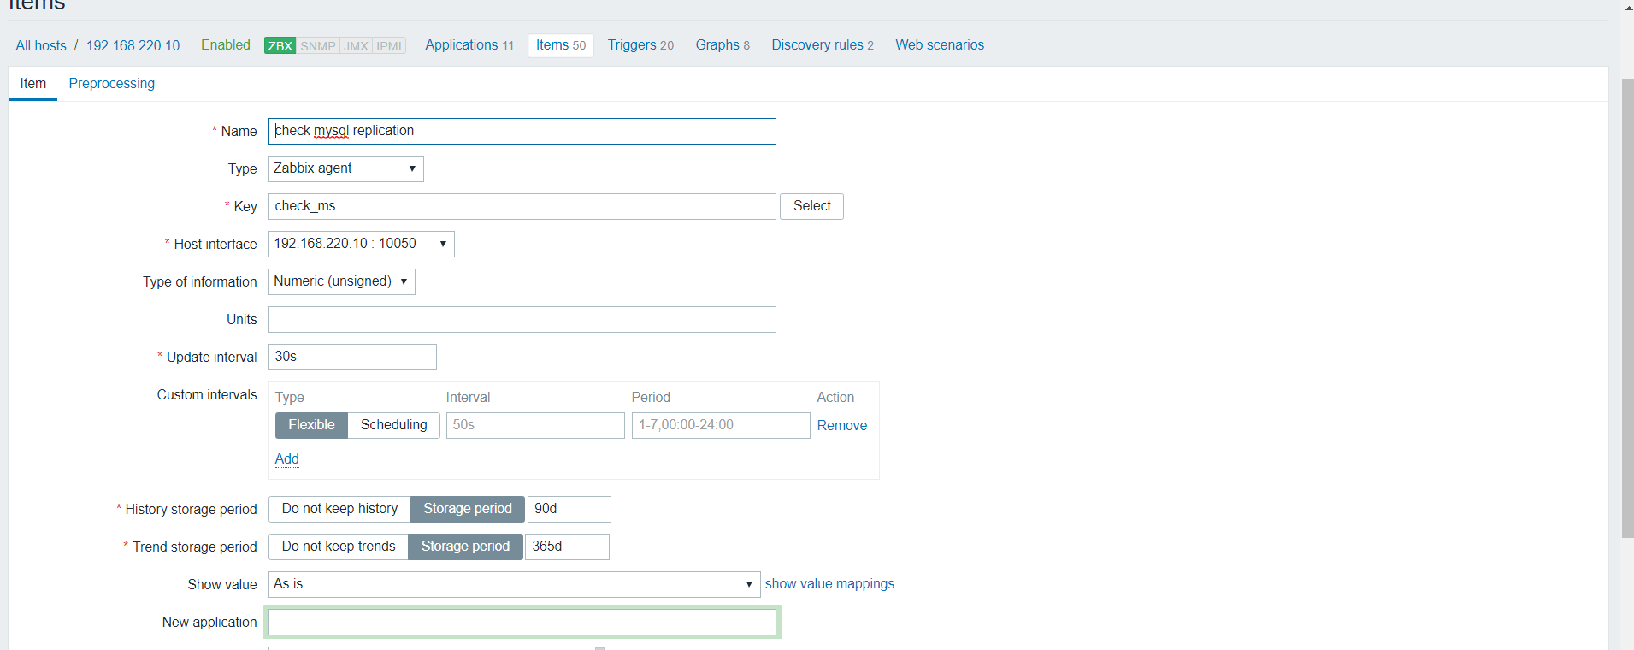1634x650 pixels.
Task: Click the IPMI availability badge
Action: pyautogui.click(x=389, y=45)
